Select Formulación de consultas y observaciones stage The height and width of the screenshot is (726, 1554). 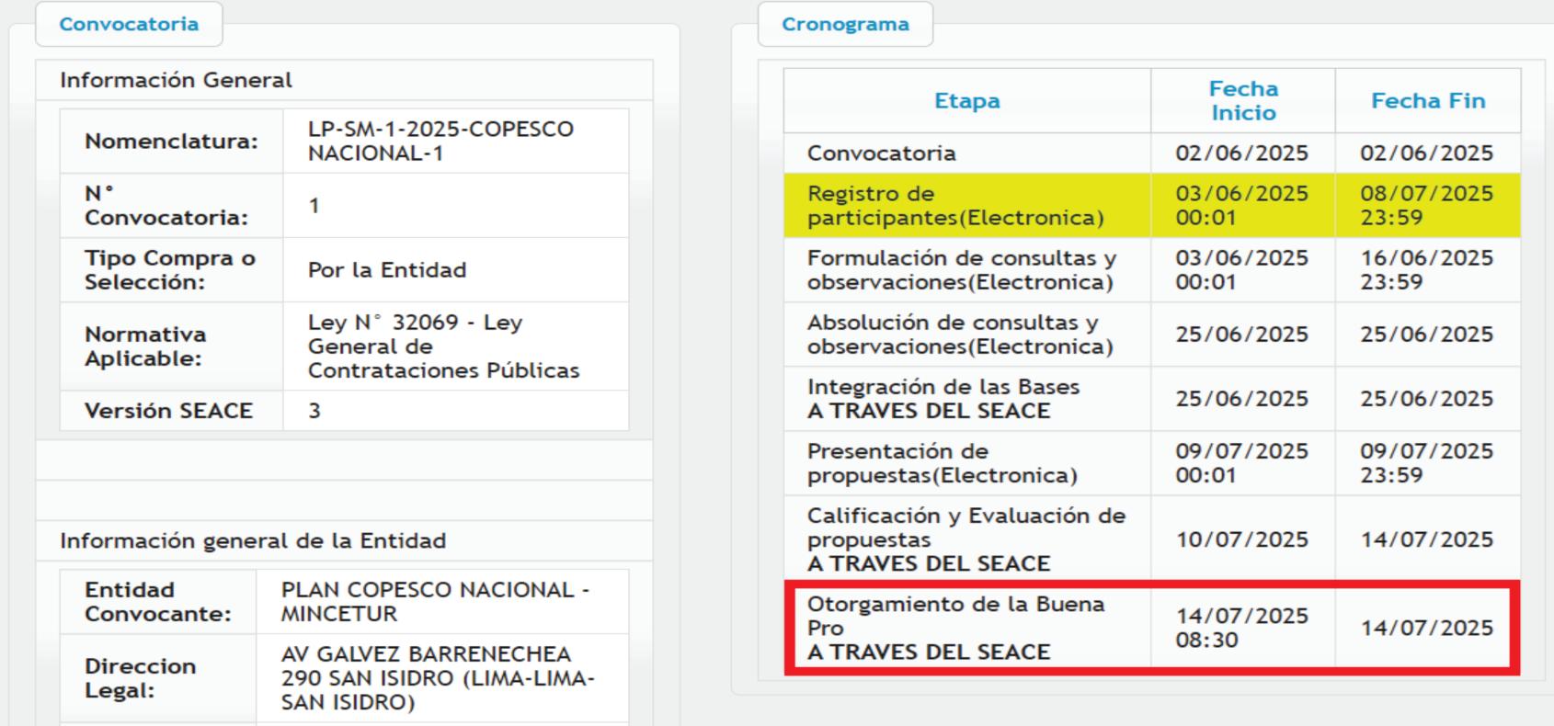tap(961, 270)
